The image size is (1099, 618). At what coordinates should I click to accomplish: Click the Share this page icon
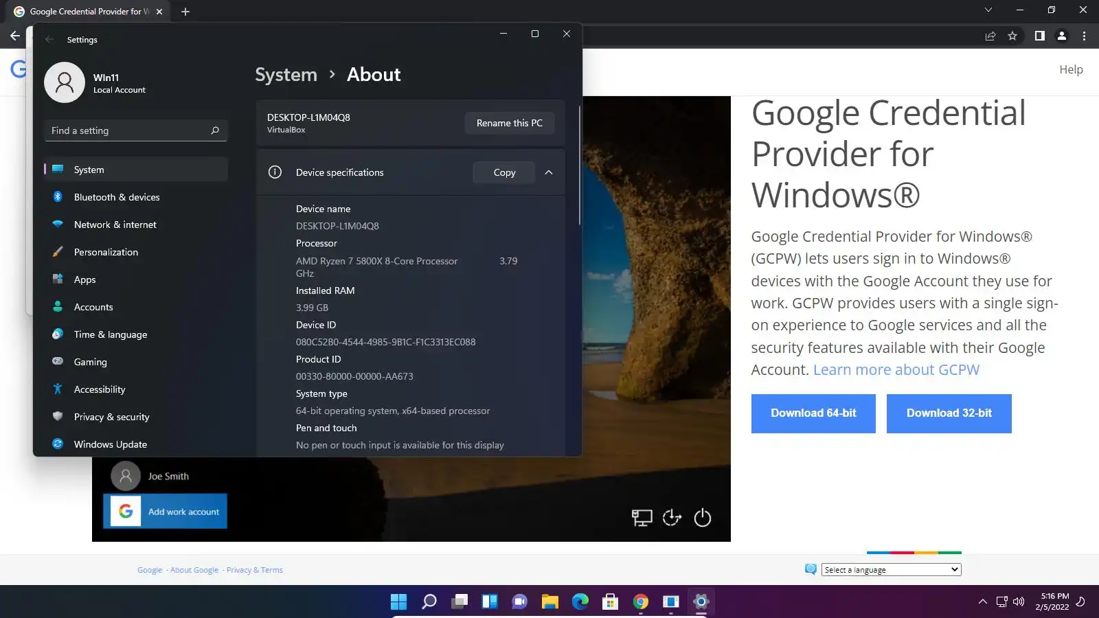click(x=990, y=36)
